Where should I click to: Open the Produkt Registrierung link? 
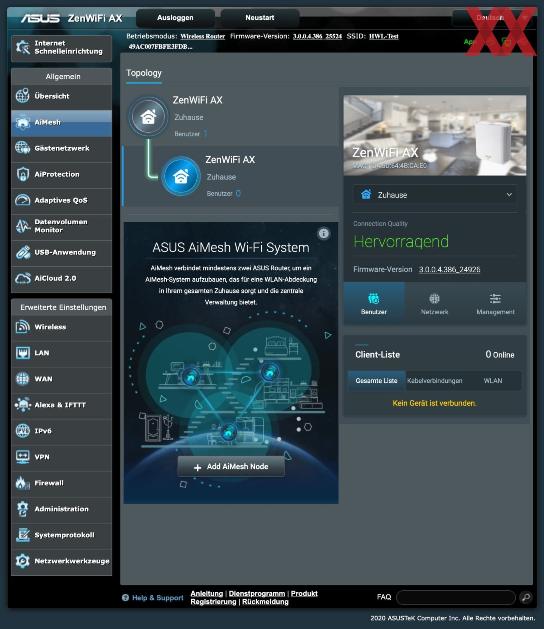click(x=254, y=597)
